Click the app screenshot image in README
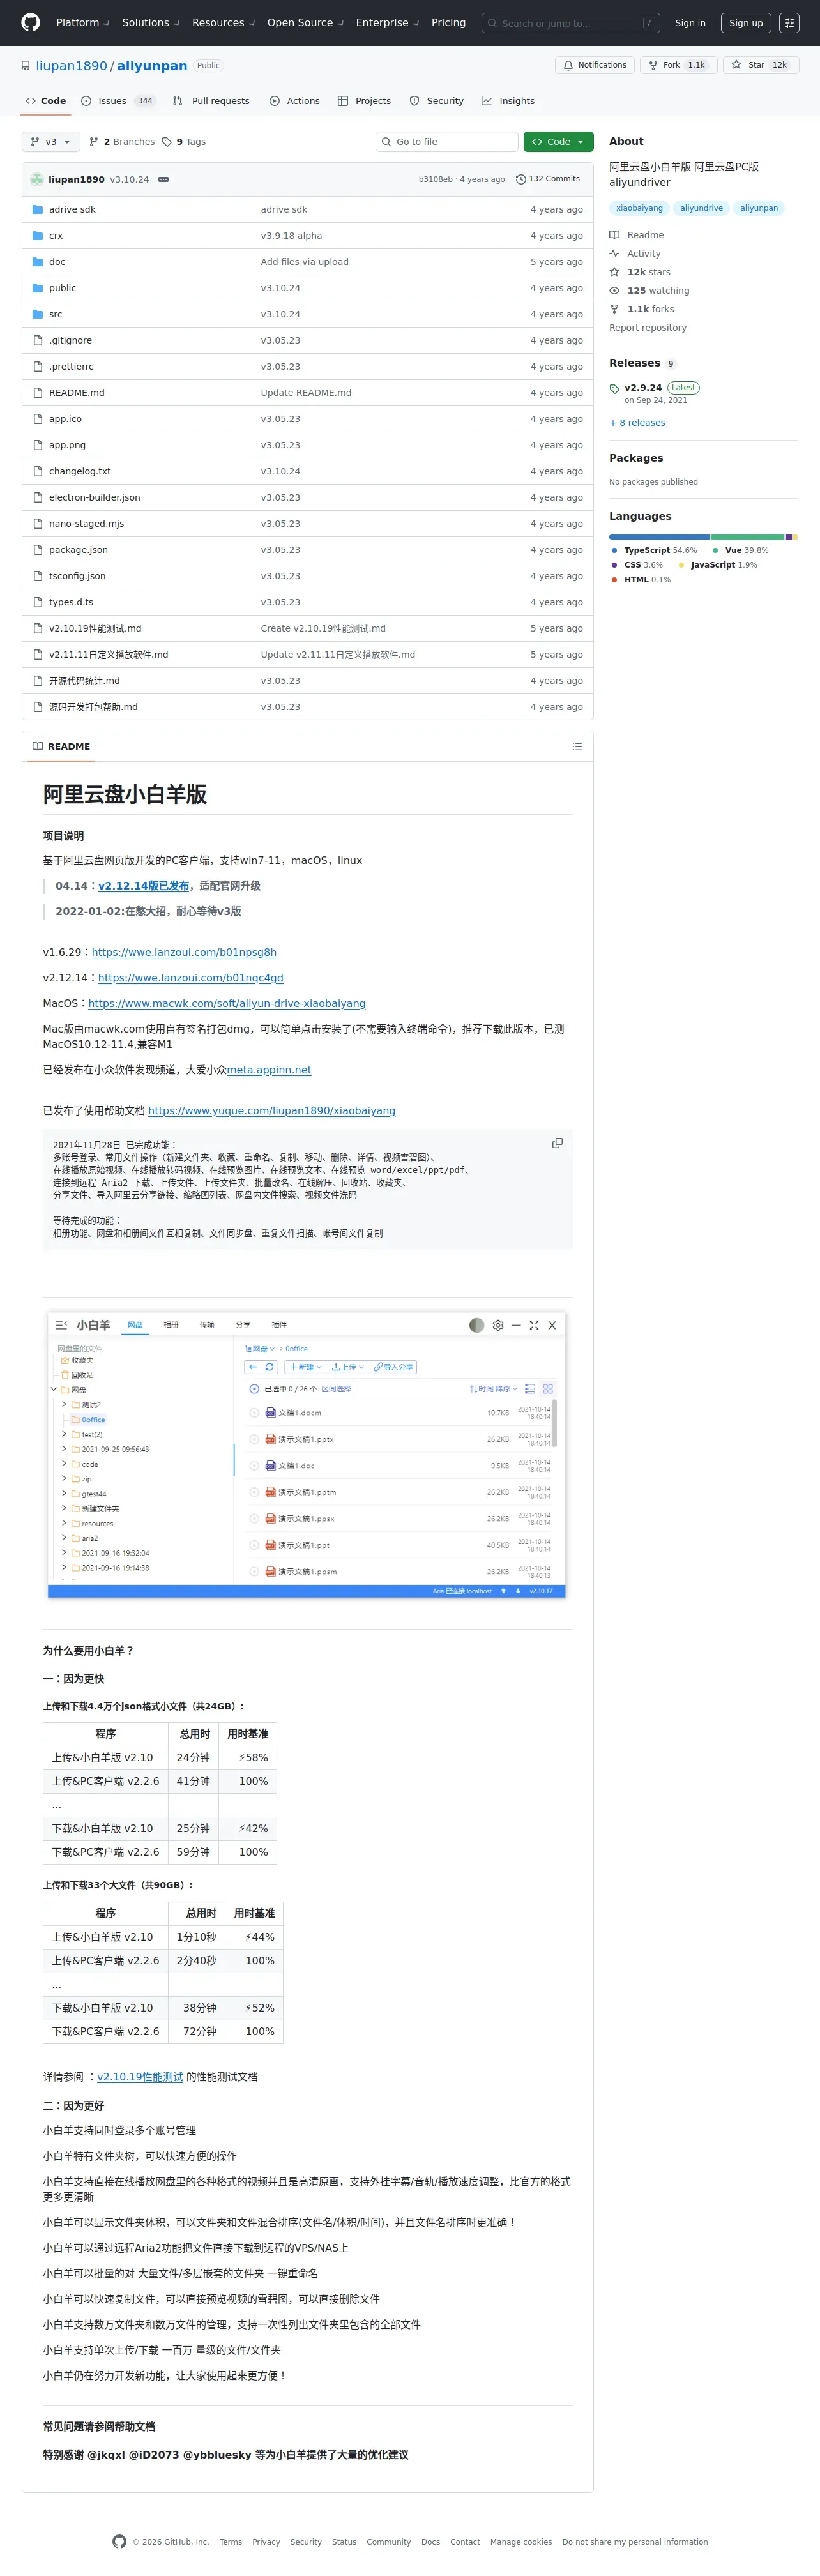The width and height of the screenshot is (820, 2576). (x=306, y=1455)
